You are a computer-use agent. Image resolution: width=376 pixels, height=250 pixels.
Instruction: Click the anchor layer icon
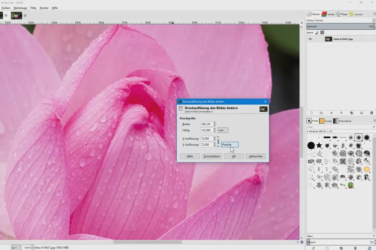pyautogui.click(x=361, y=113)
